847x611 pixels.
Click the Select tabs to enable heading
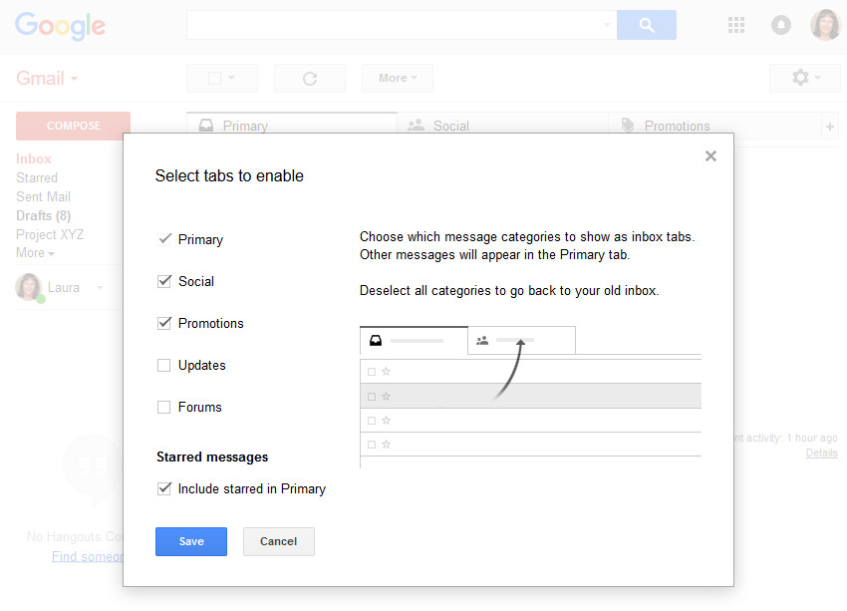coord(229,176)
